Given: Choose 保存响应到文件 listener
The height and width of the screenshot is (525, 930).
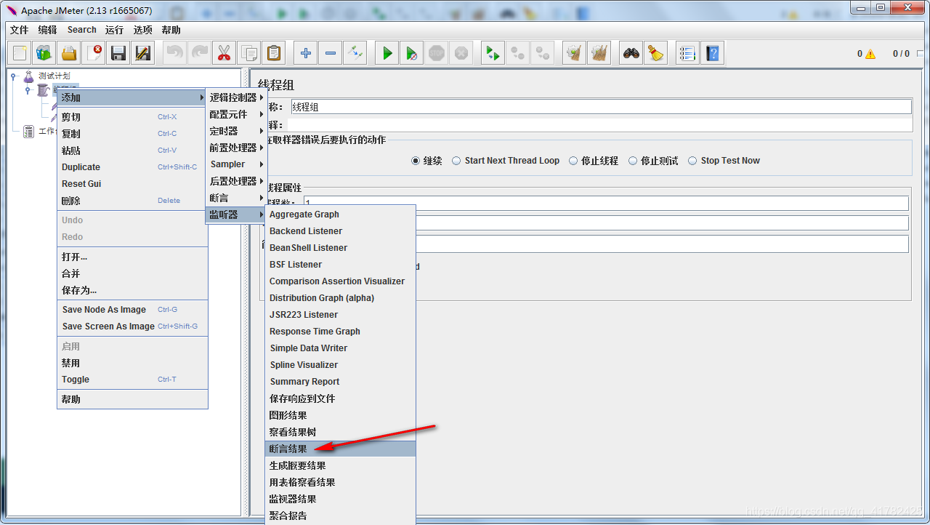Looking at the screenshot, I should pos(341,398).
